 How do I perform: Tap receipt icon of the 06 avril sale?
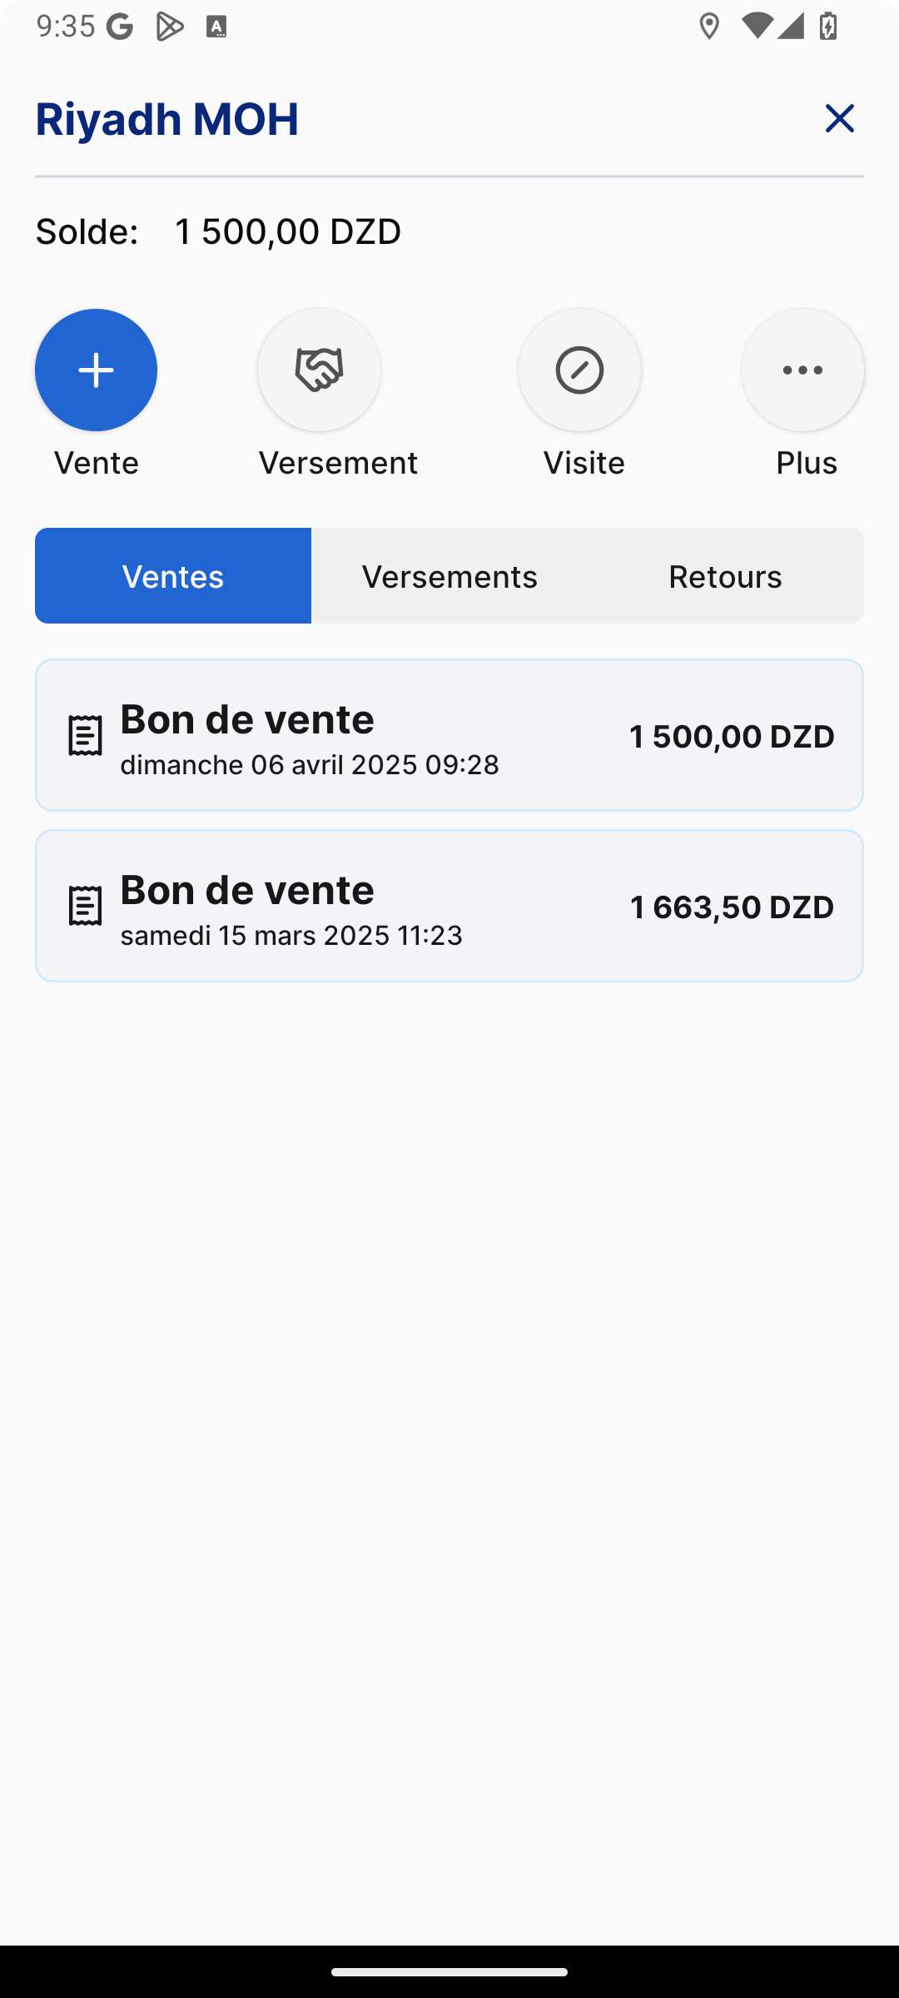85,736
